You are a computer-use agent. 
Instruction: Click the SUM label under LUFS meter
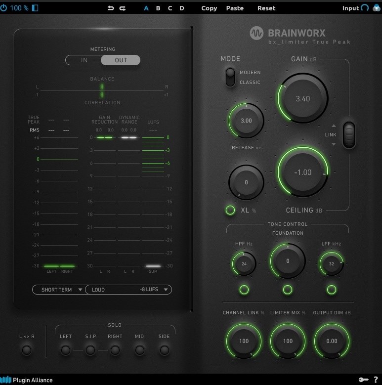[x=153, y=271]
